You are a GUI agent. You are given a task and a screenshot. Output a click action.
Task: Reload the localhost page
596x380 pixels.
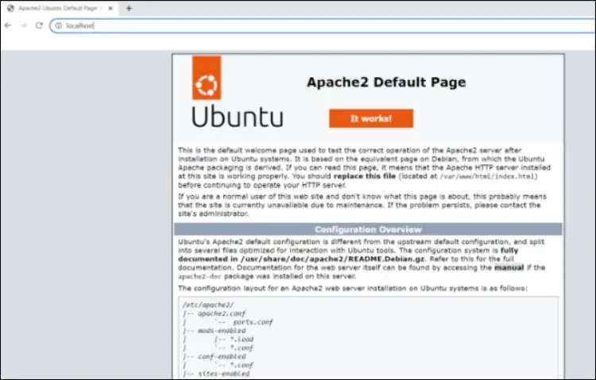(39, 25)
